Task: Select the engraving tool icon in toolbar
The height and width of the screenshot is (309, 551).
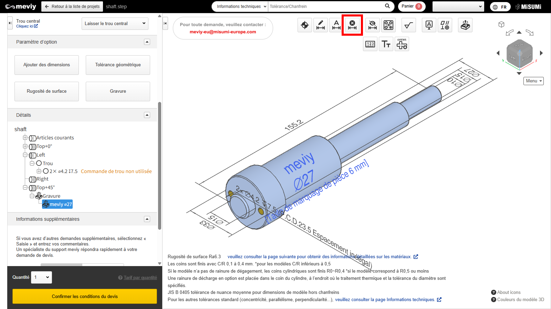Action: click(x=465, y=25)
